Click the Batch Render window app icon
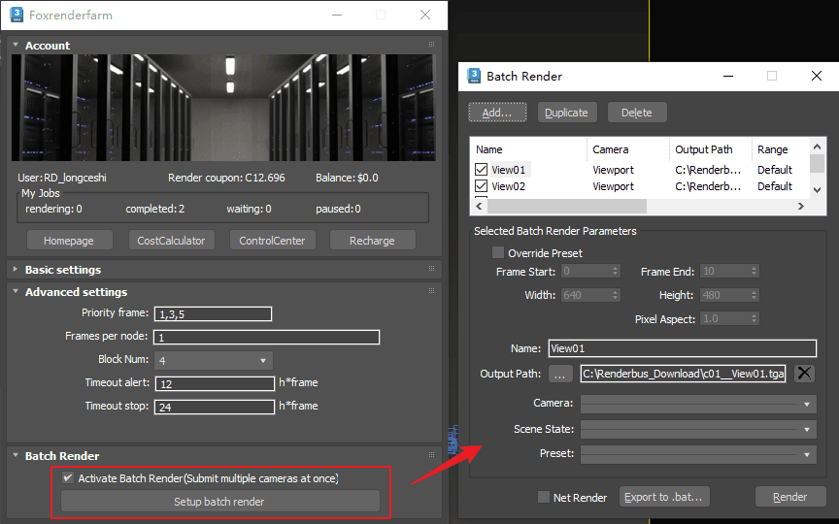 (474, 76)
